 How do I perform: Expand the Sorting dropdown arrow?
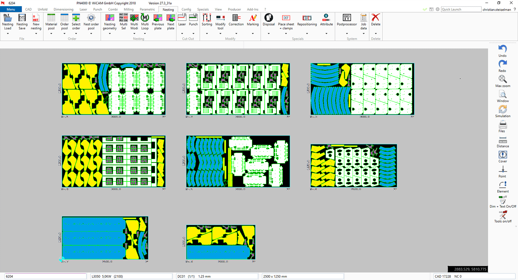(x=207, y=34)
